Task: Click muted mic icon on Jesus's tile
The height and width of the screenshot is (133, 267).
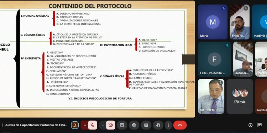Action: click(249, 45)
